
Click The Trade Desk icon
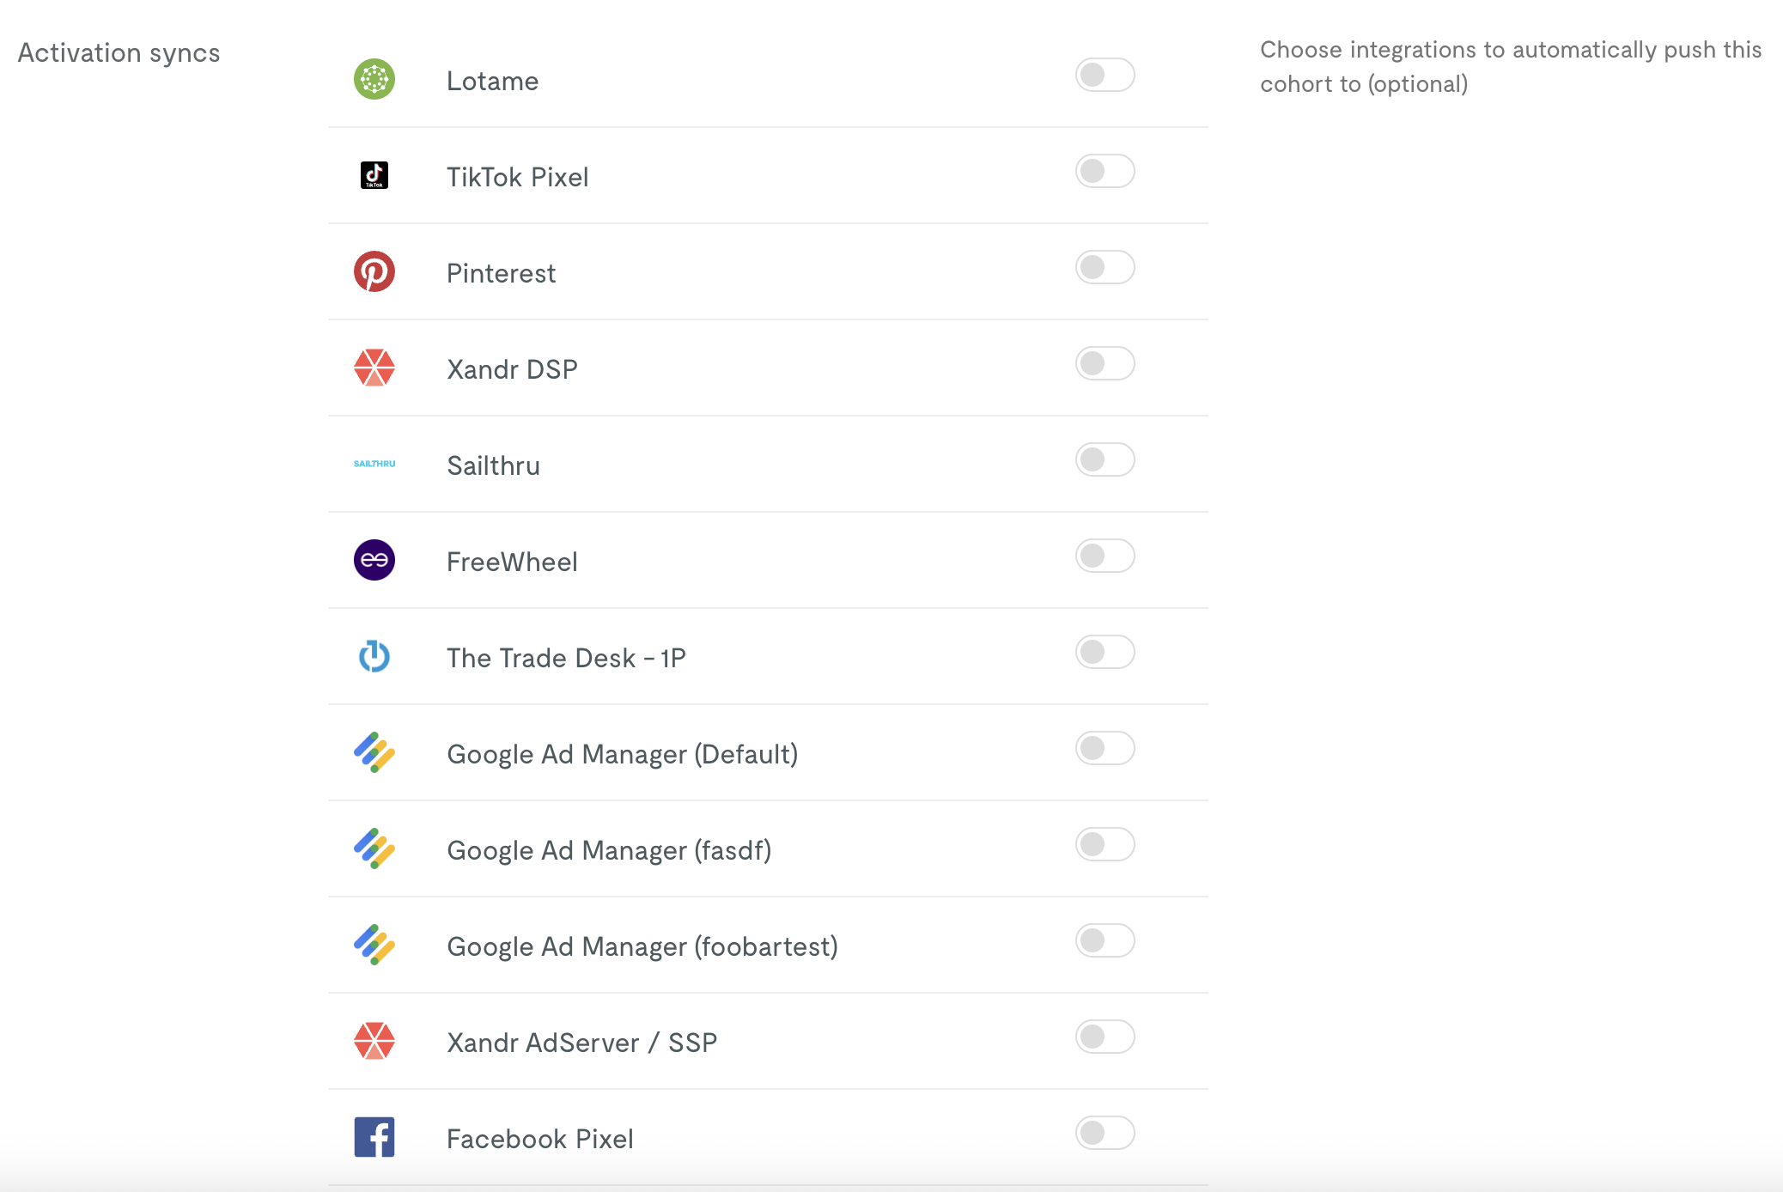coord(374,655)
